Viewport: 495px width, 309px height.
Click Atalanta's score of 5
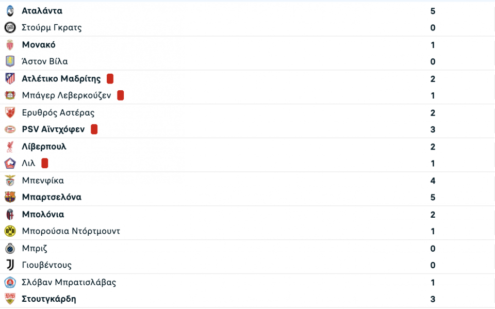click(x=433, y=11)
